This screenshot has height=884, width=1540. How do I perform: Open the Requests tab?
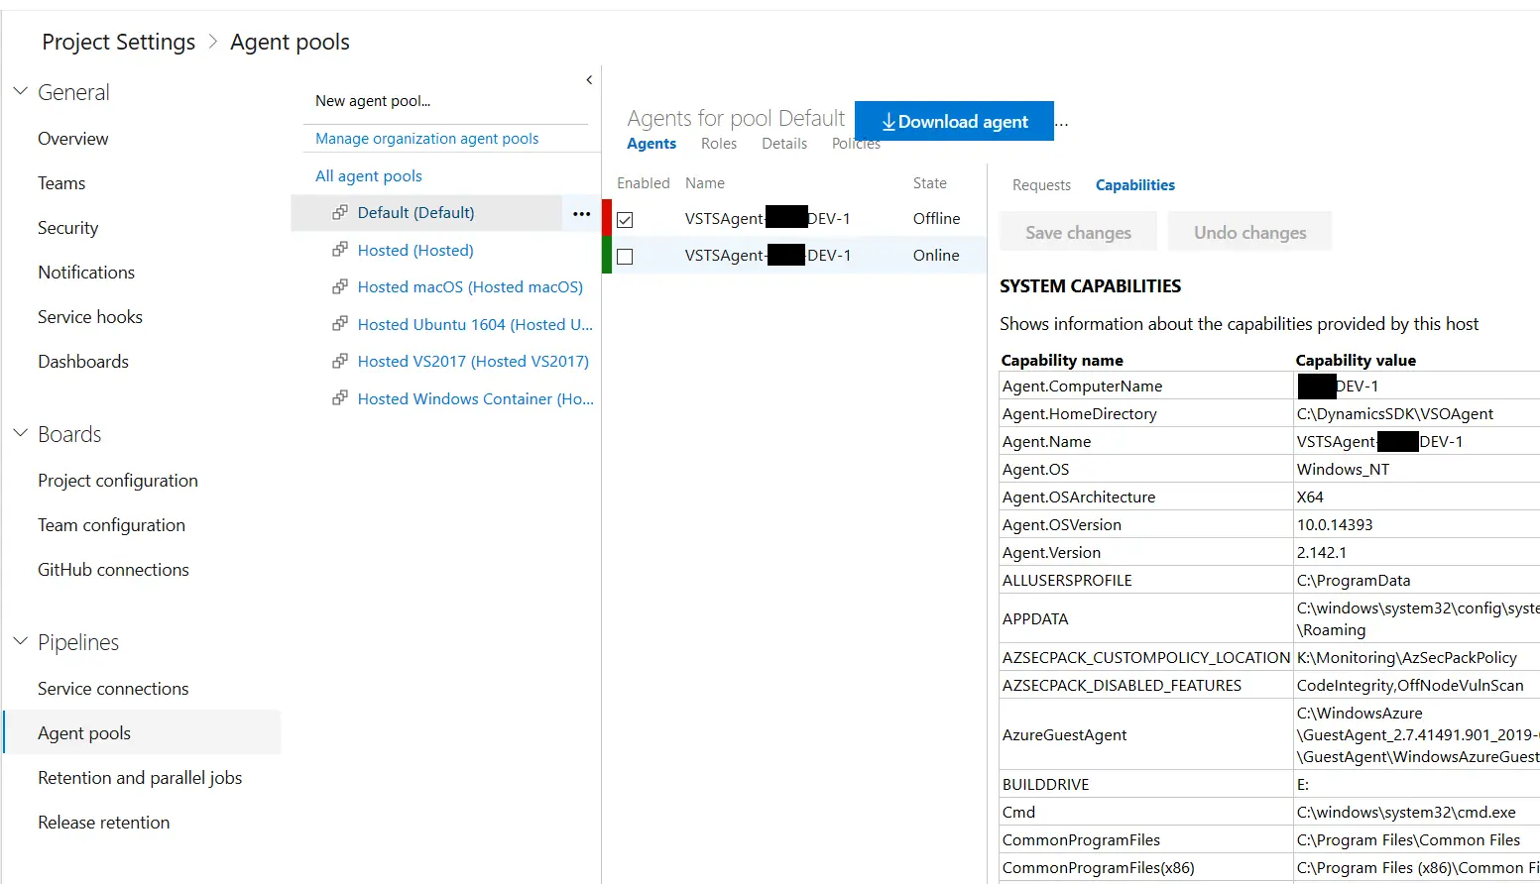[x=1041, y=185]
